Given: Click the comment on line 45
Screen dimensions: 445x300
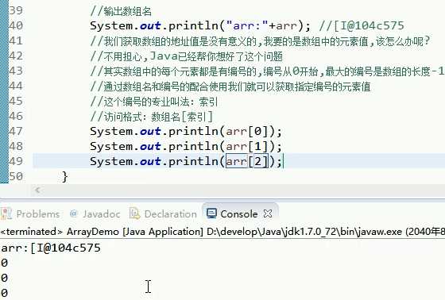Looking at the screenshot, I should tap(154, 102).
